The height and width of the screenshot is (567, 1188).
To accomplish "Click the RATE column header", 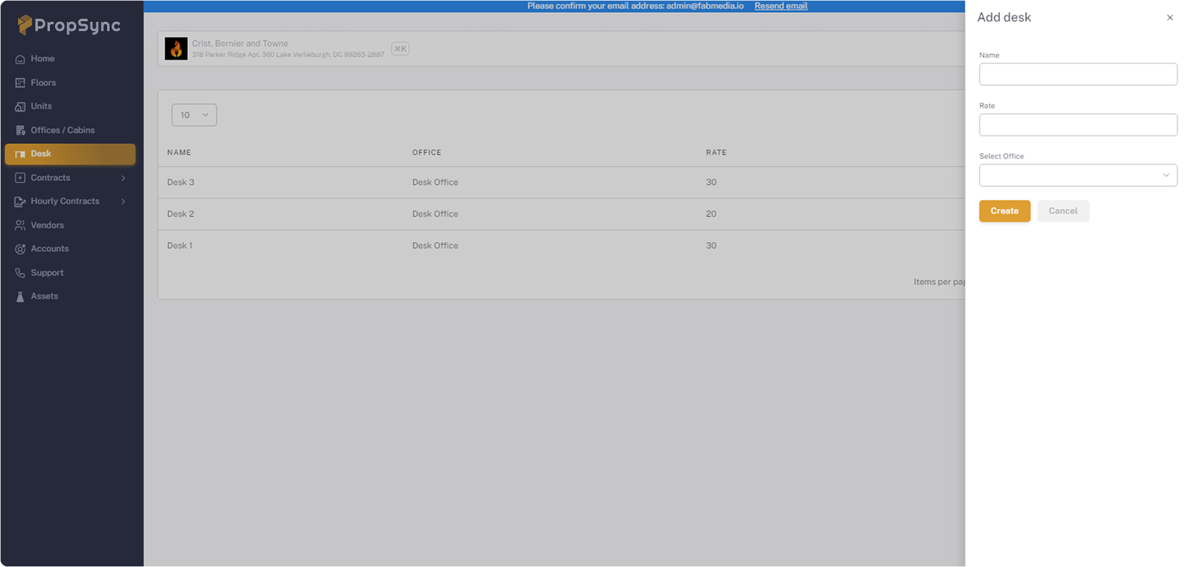I will pos(716,152).
